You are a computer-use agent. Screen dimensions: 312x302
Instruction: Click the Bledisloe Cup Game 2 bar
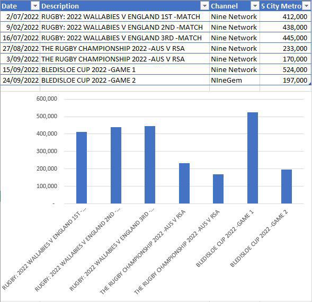(287, 186)
